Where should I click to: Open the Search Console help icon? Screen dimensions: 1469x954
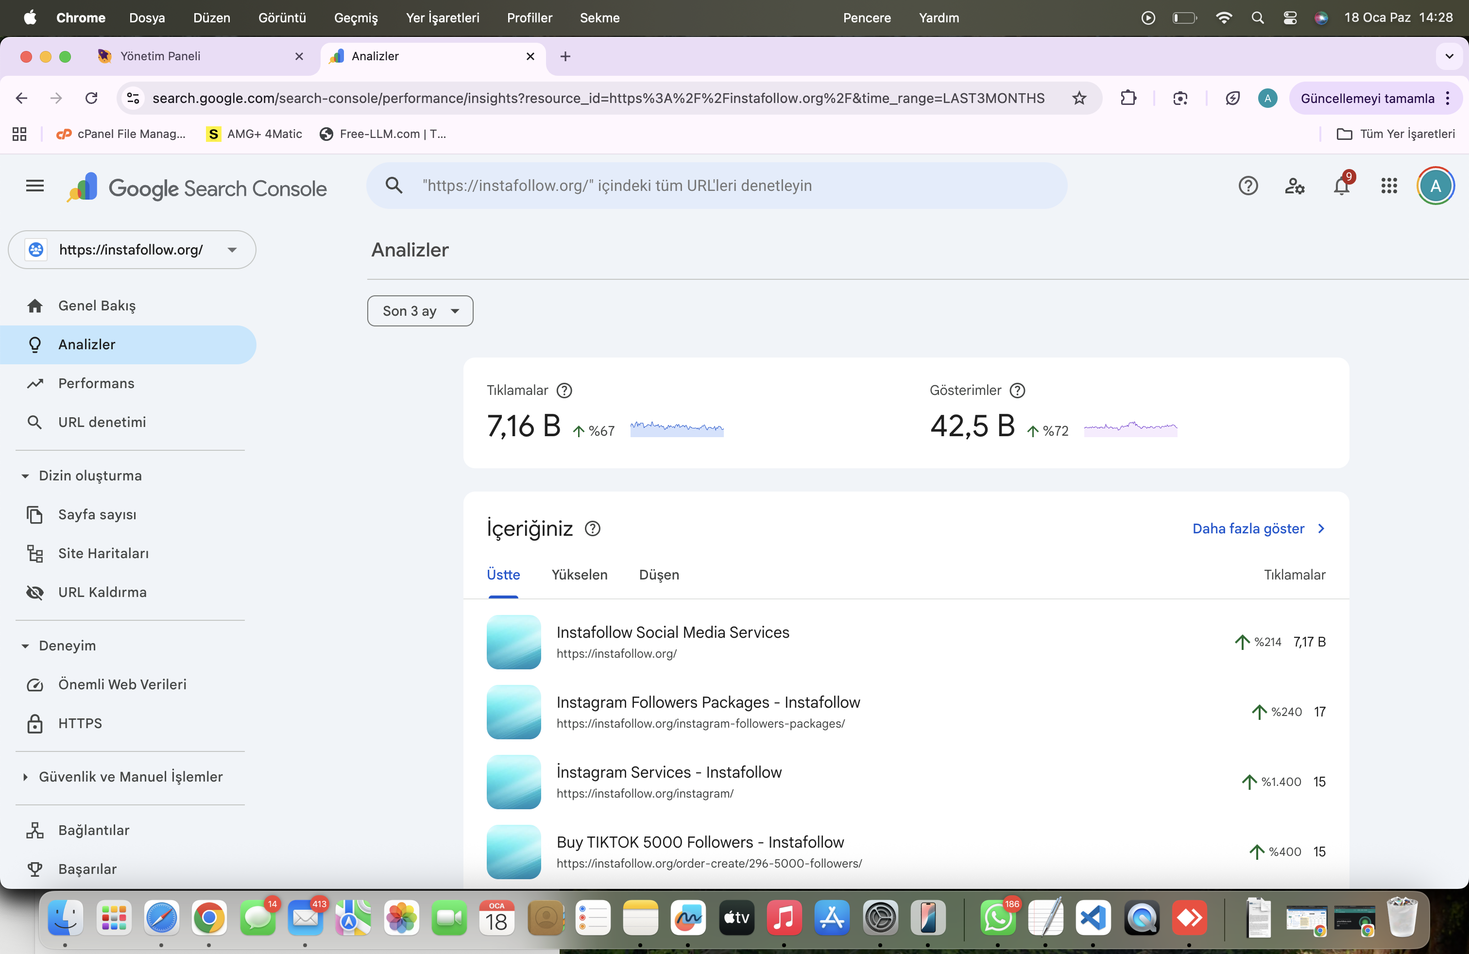pos(1248,186)
